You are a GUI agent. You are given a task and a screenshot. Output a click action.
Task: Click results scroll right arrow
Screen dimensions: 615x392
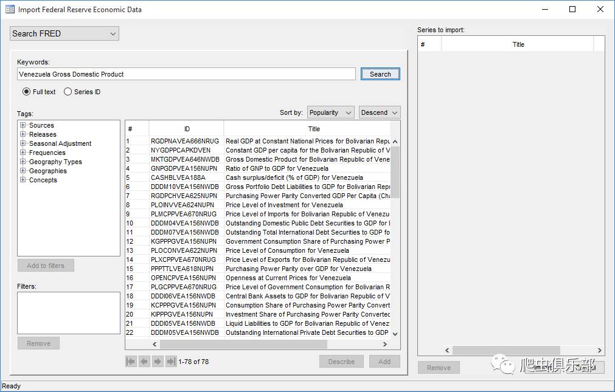click(x=385, y=344)
